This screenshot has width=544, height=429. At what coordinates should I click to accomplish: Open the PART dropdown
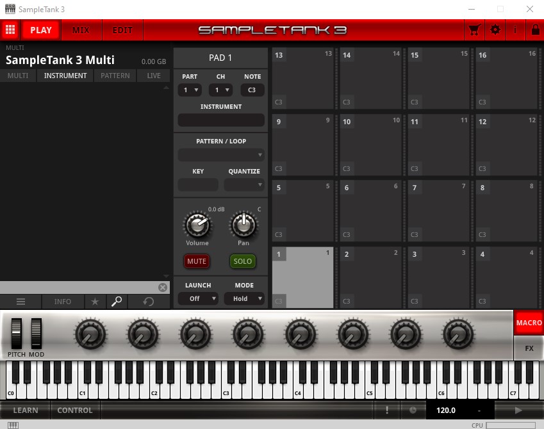190,90
